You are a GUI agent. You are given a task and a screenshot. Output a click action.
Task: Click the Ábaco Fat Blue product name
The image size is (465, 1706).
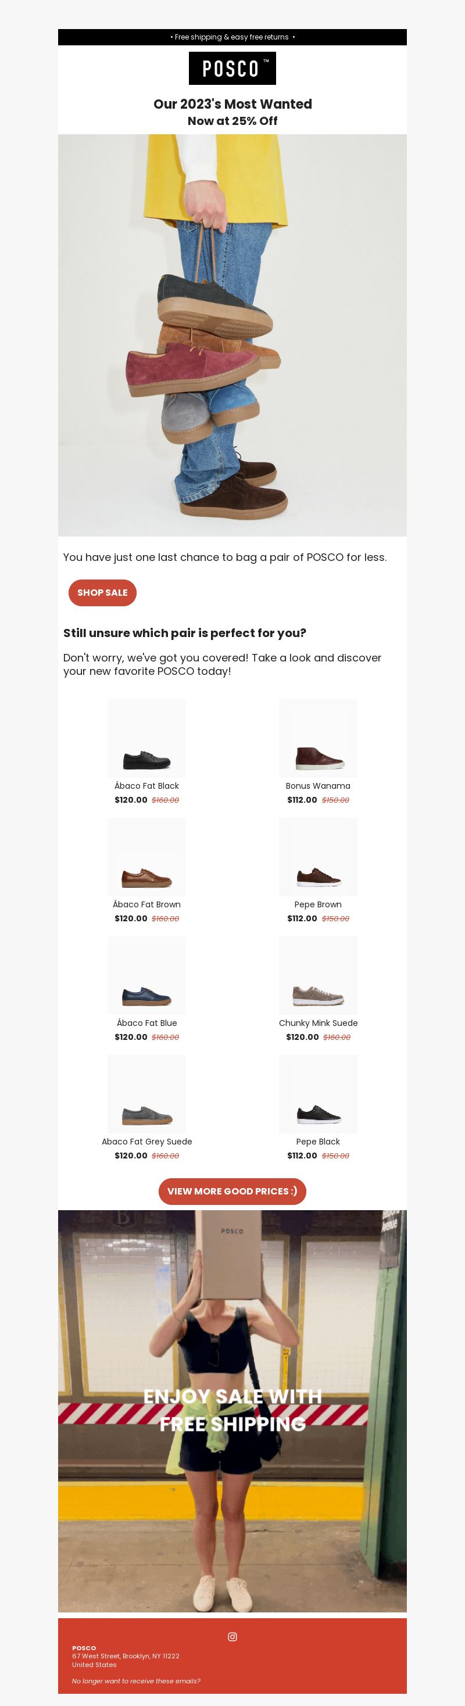point(147,1023)
